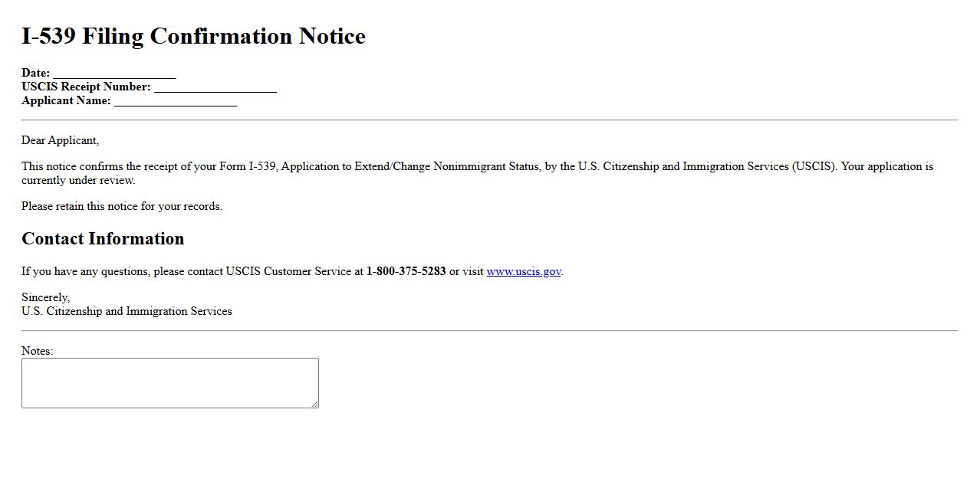Click the U.S. Citizenship and Immigration Services signature line
The image size is (980, 498).
pyautogui.click(x=127, y=311)
